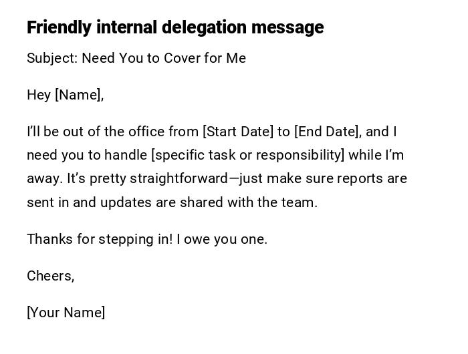Click the [Name] placeholder in greeting

78,95
